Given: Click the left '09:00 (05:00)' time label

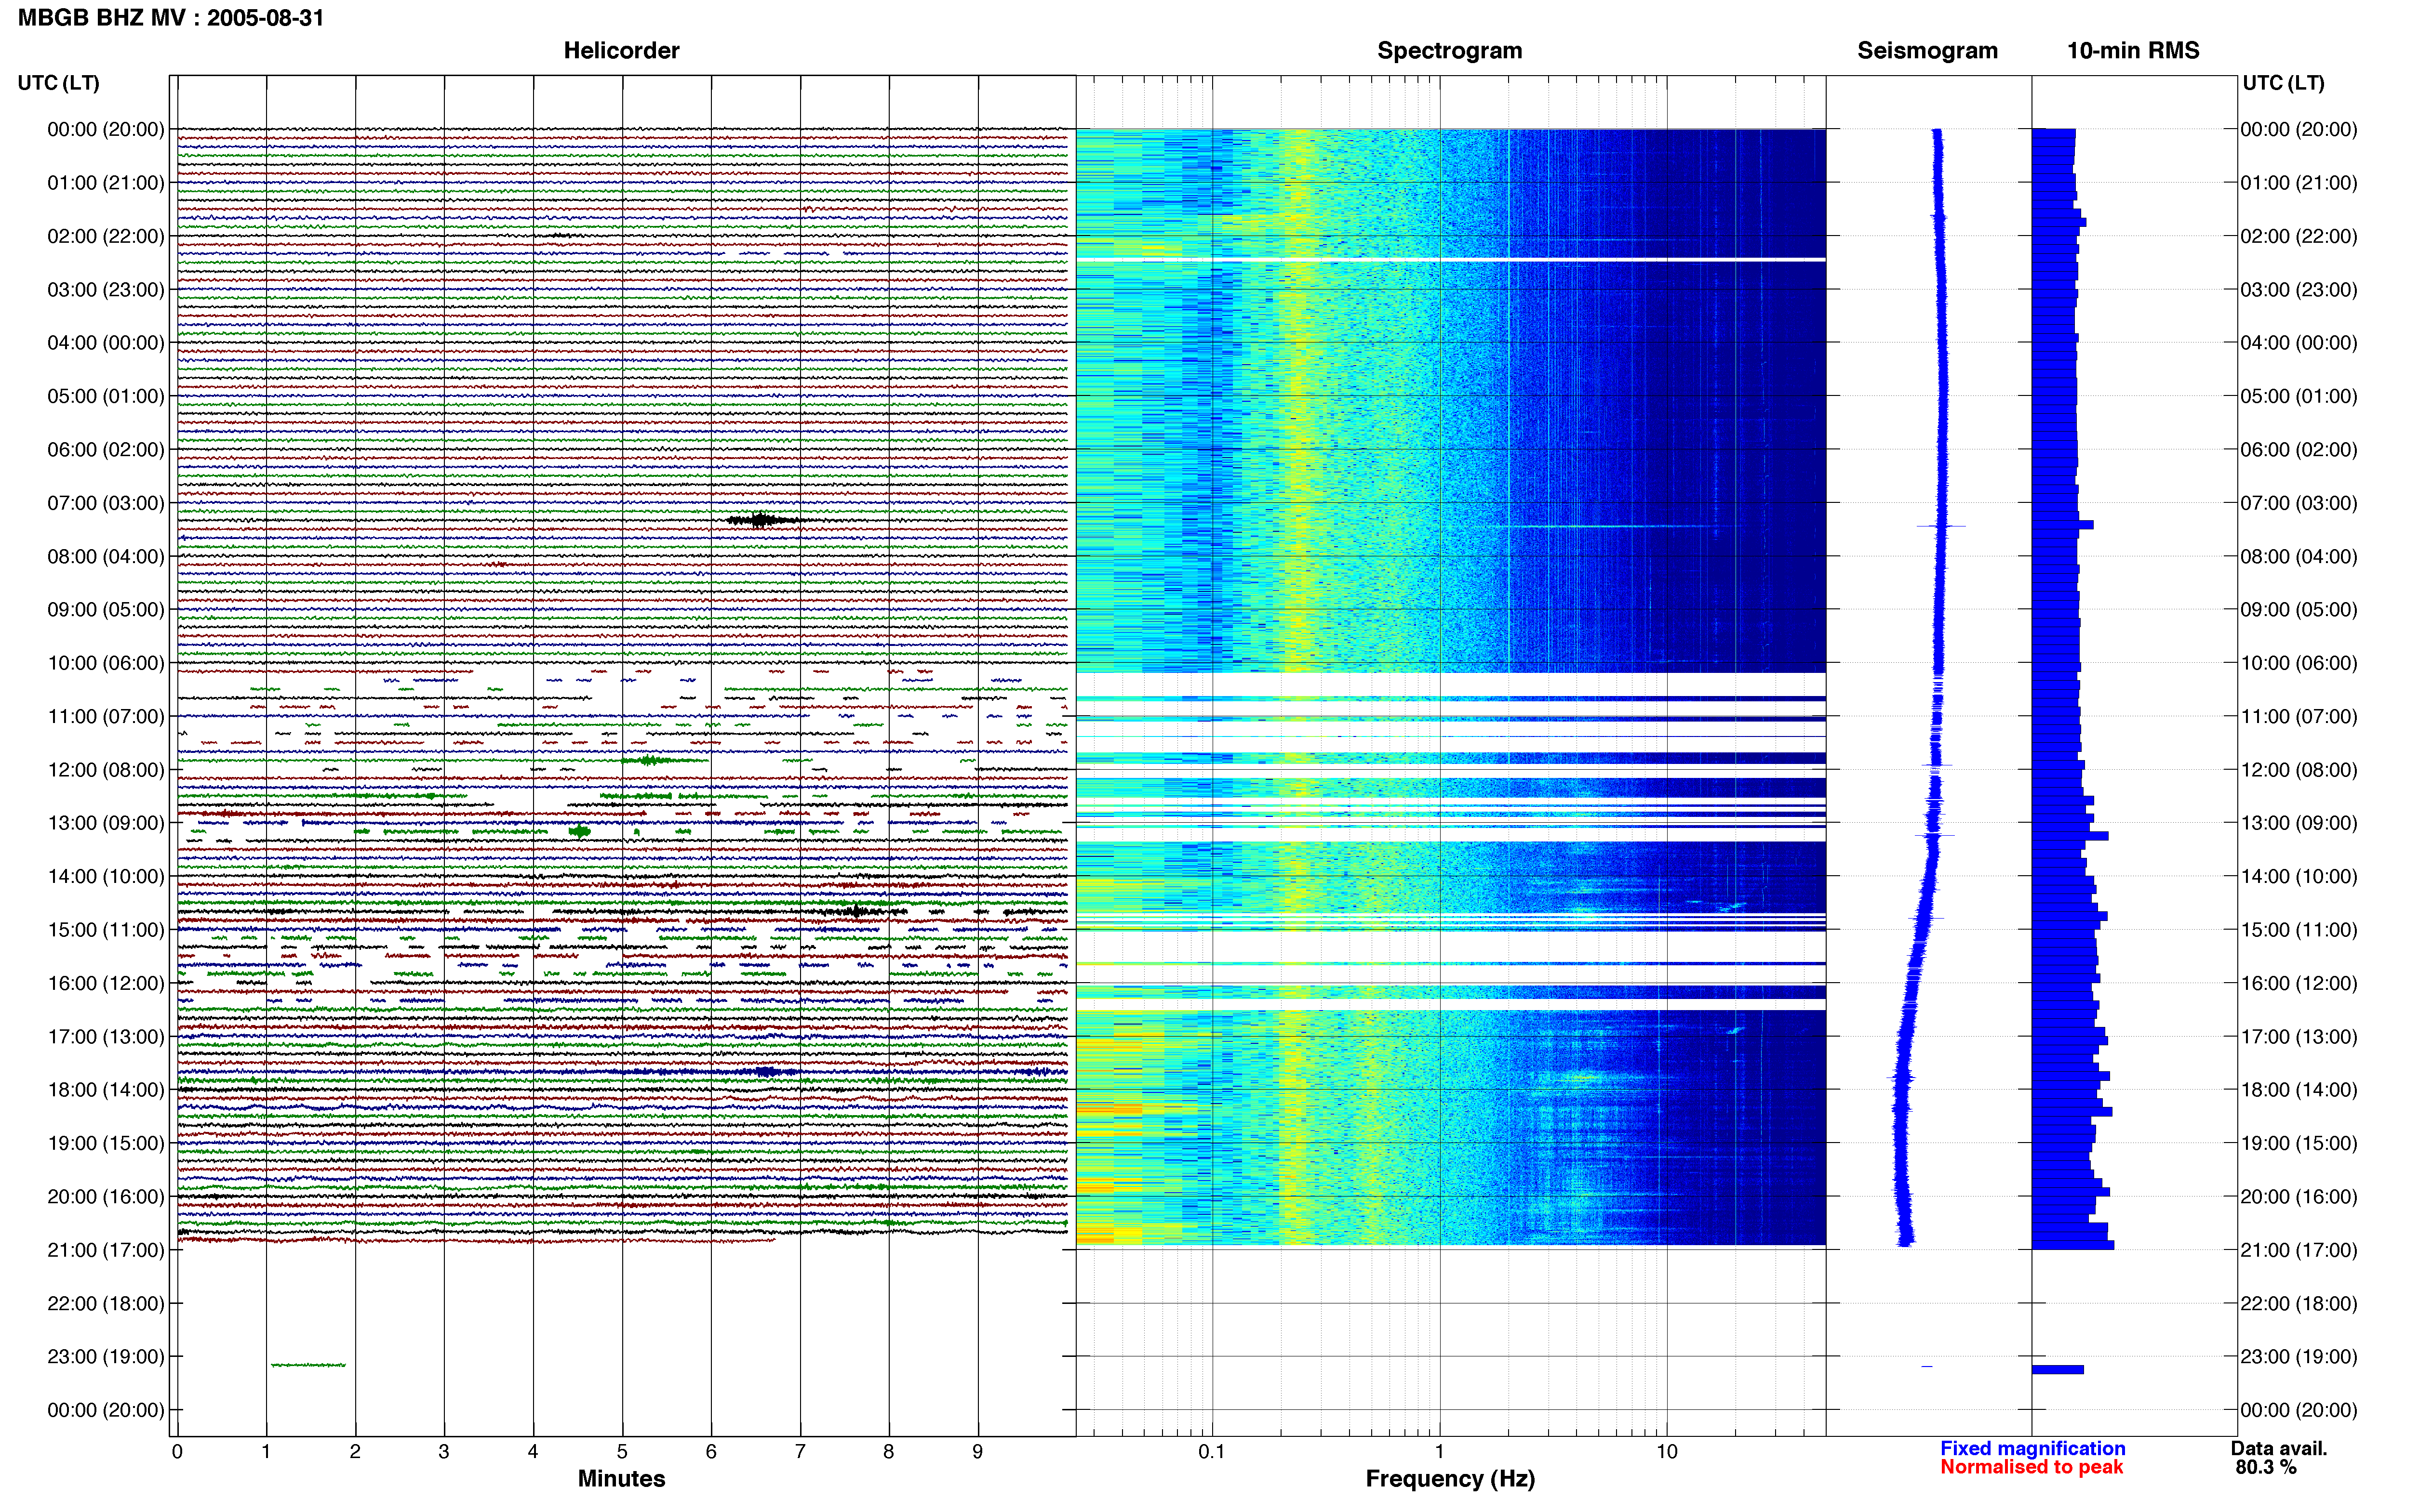Looking at the screenshot, I should click(x=106, y=610).
